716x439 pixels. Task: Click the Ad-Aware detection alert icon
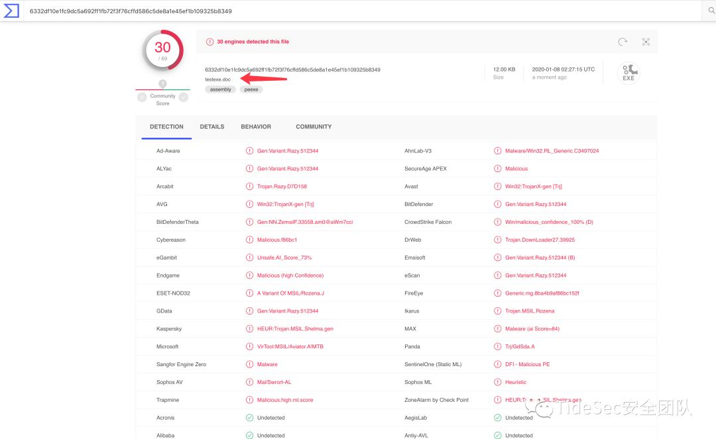pyautogui.click(x=249, y=151)
